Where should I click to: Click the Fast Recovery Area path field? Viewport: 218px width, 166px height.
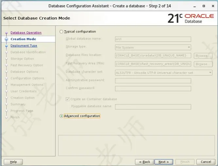(x=153, y=64)
